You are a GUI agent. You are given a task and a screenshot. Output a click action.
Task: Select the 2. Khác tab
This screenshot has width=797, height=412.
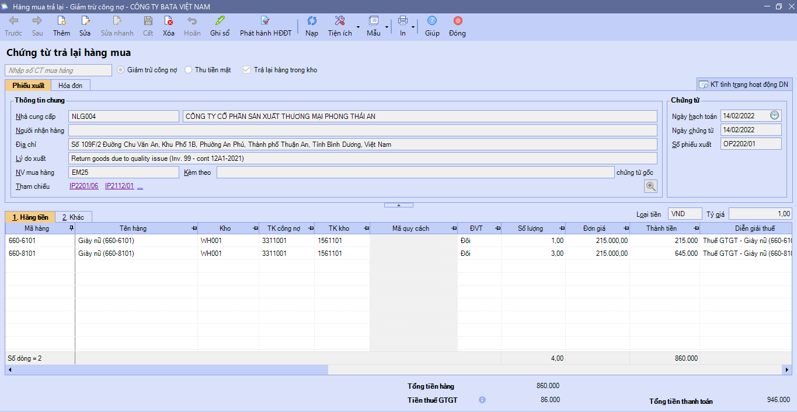point(74,217)
